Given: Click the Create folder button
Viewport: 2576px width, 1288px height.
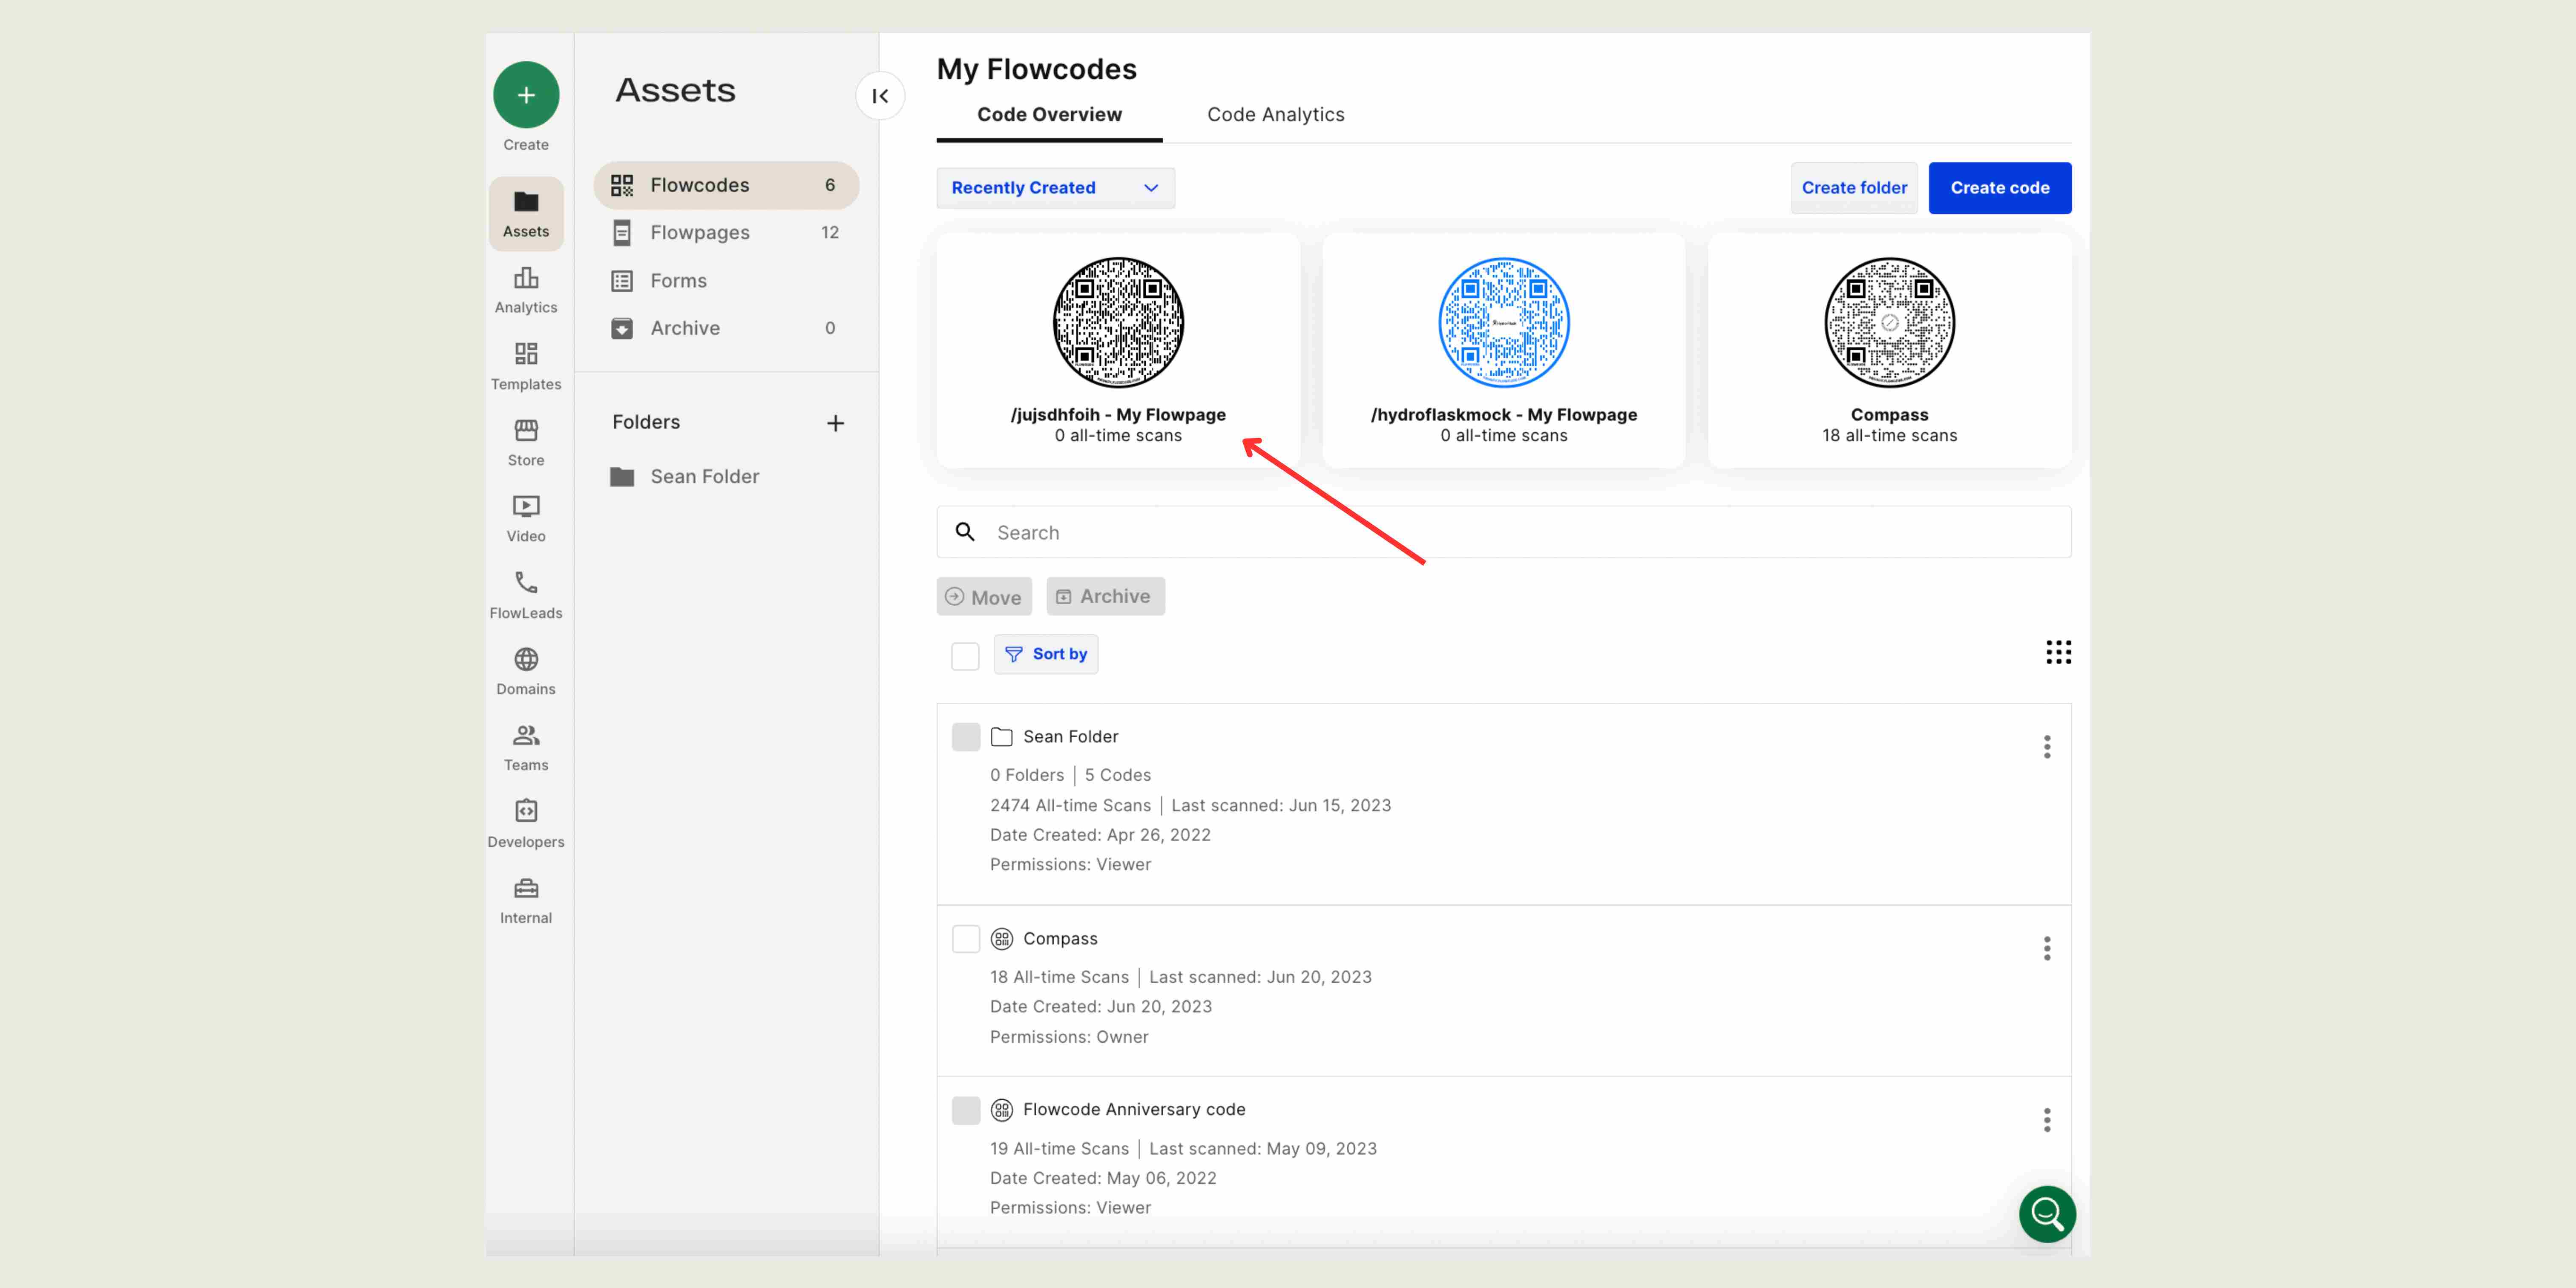Looking at the screenshot, I should [1854, 187].
